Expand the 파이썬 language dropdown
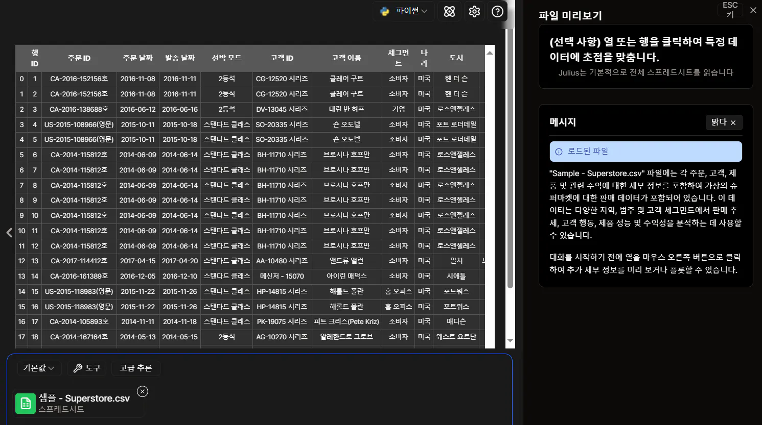 point(404,11)
